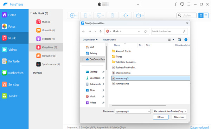Expand the add files plus dropdown

point(73,15)
